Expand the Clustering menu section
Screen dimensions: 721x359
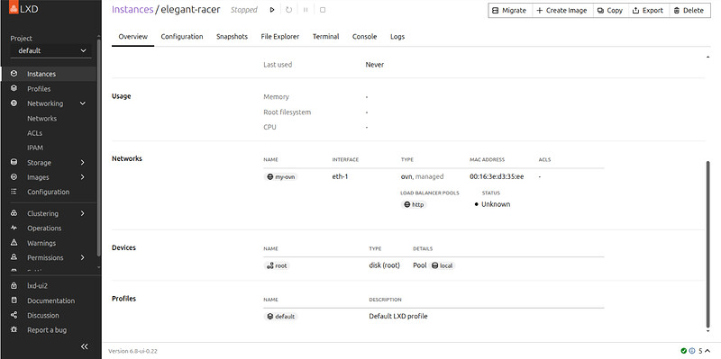point(83,213)
